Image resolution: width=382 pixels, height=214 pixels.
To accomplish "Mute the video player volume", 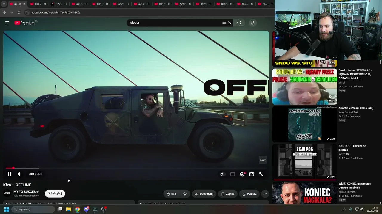I will [19, 174].
